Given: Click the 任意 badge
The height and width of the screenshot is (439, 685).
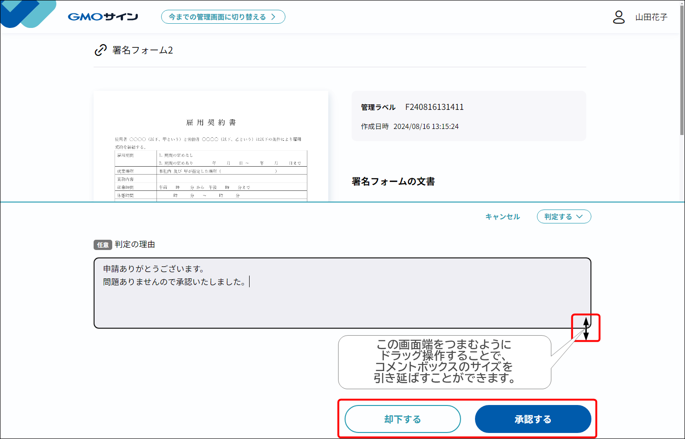Looking at the screenshot, I should click(103, 245).
